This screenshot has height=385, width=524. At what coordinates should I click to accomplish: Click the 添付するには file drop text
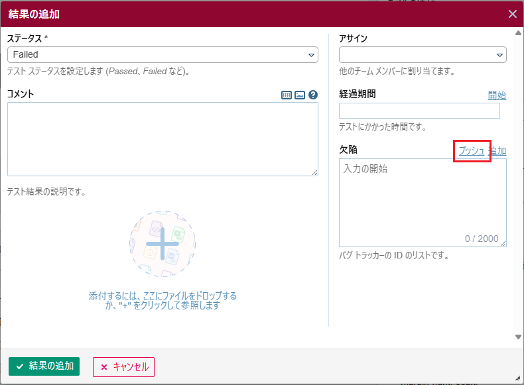163,301
